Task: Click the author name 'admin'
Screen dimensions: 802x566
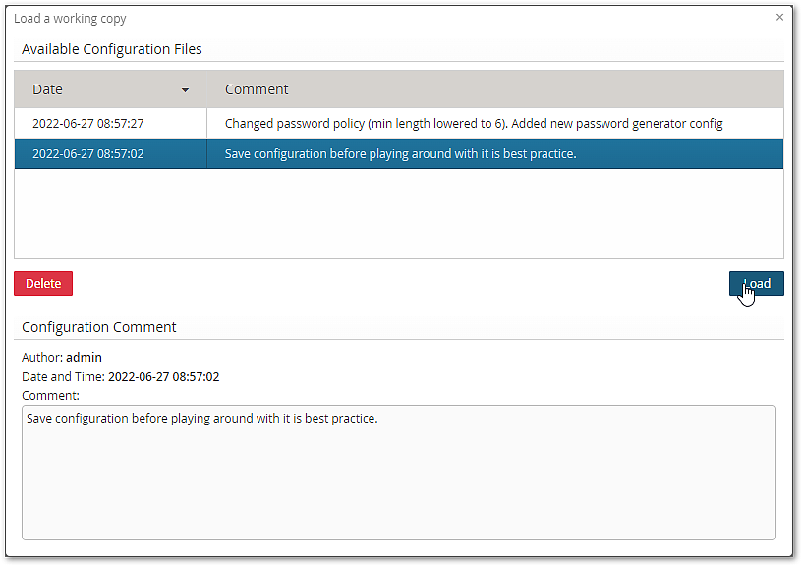Action: [x=85, y=358]
